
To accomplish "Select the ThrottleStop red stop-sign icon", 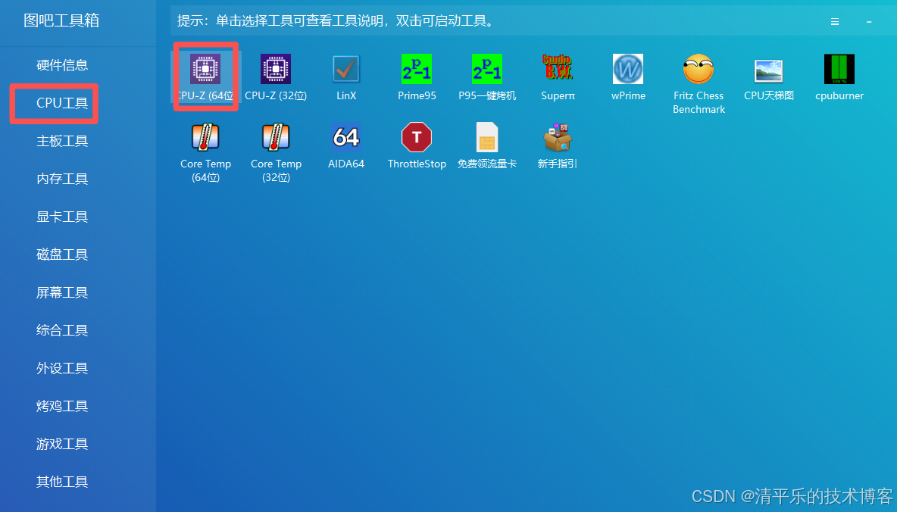I will click(x=417, y=137).
